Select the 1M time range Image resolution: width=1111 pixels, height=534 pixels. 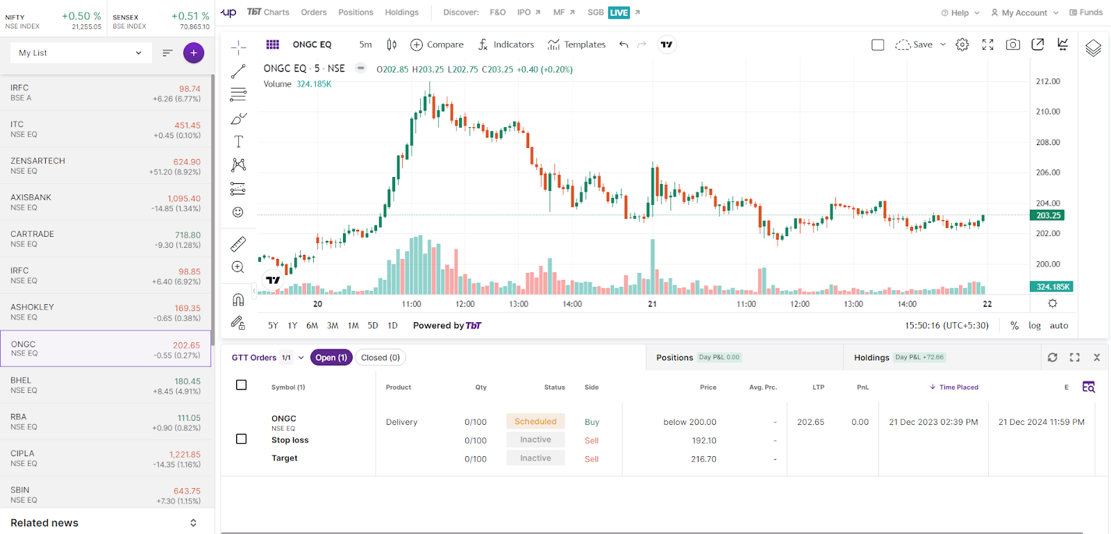[353, 326]
